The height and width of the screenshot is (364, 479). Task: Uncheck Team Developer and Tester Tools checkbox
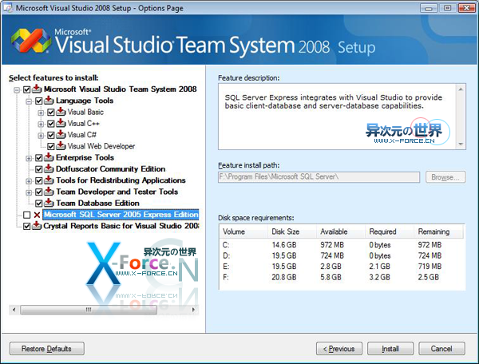[39, 192]
